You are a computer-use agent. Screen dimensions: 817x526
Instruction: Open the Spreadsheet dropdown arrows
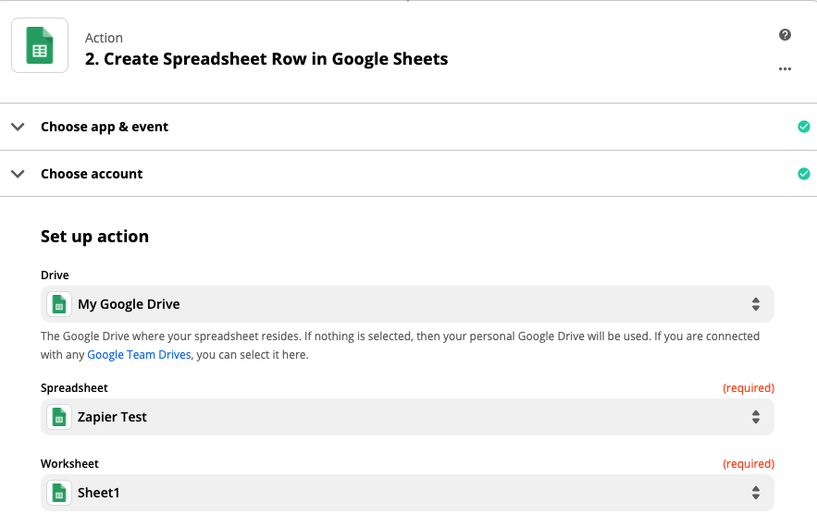coord(756,417)
